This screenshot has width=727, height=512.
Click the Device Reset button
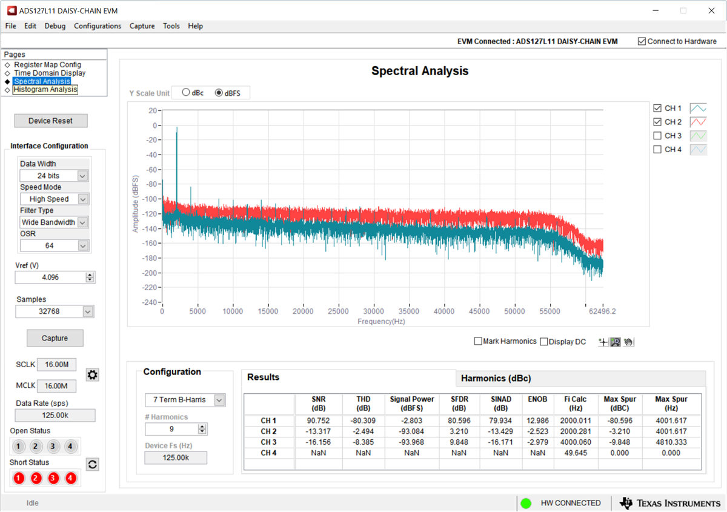click(51, 121)
